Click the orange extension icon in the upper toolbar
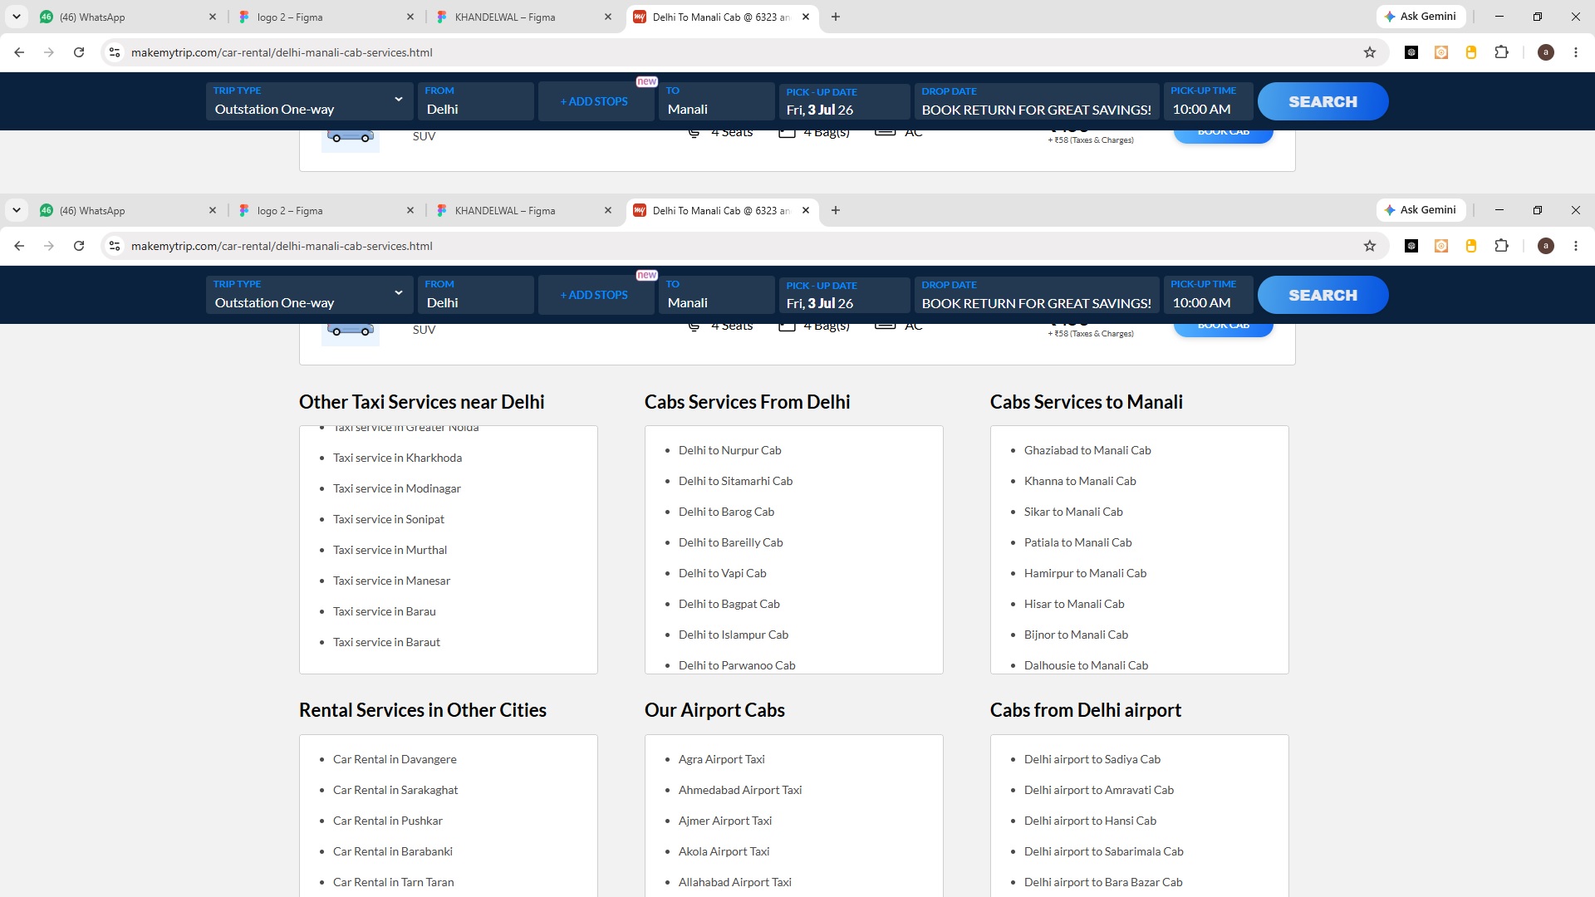 click(x=1441, y=52)
